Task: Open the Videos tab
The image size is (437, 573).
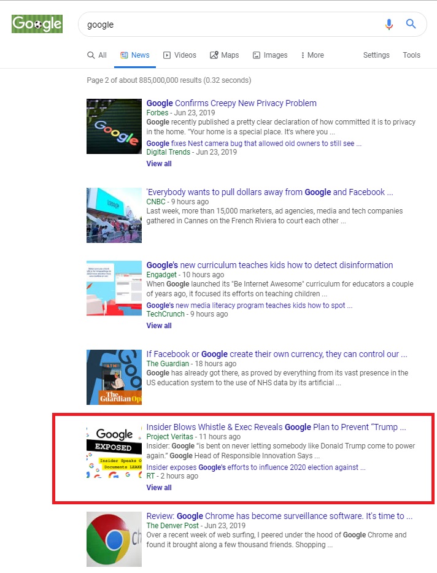Action: point(180,55)
